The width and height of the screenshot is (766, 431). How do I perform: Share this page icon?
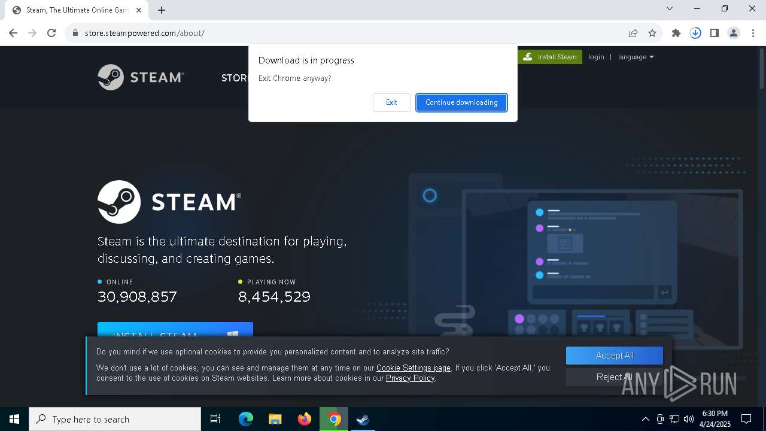(633, 33)
